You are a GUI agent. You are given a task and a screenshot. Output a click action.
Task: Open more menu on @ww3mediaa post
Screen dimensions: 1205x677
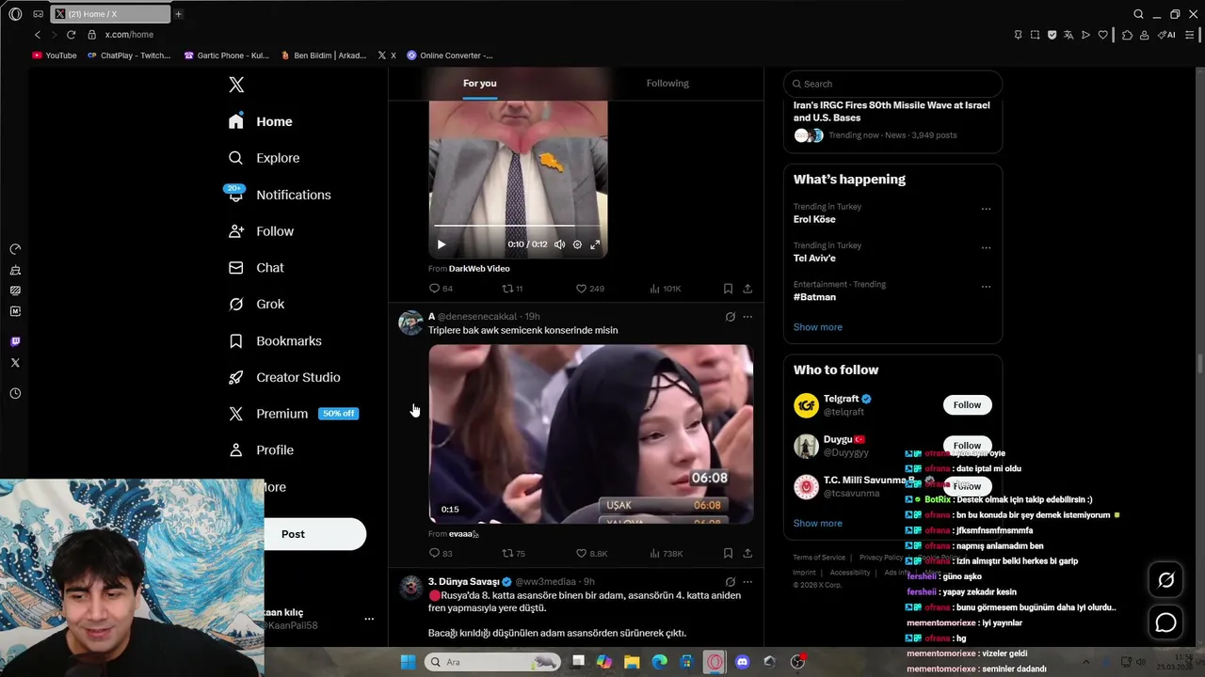747,582
